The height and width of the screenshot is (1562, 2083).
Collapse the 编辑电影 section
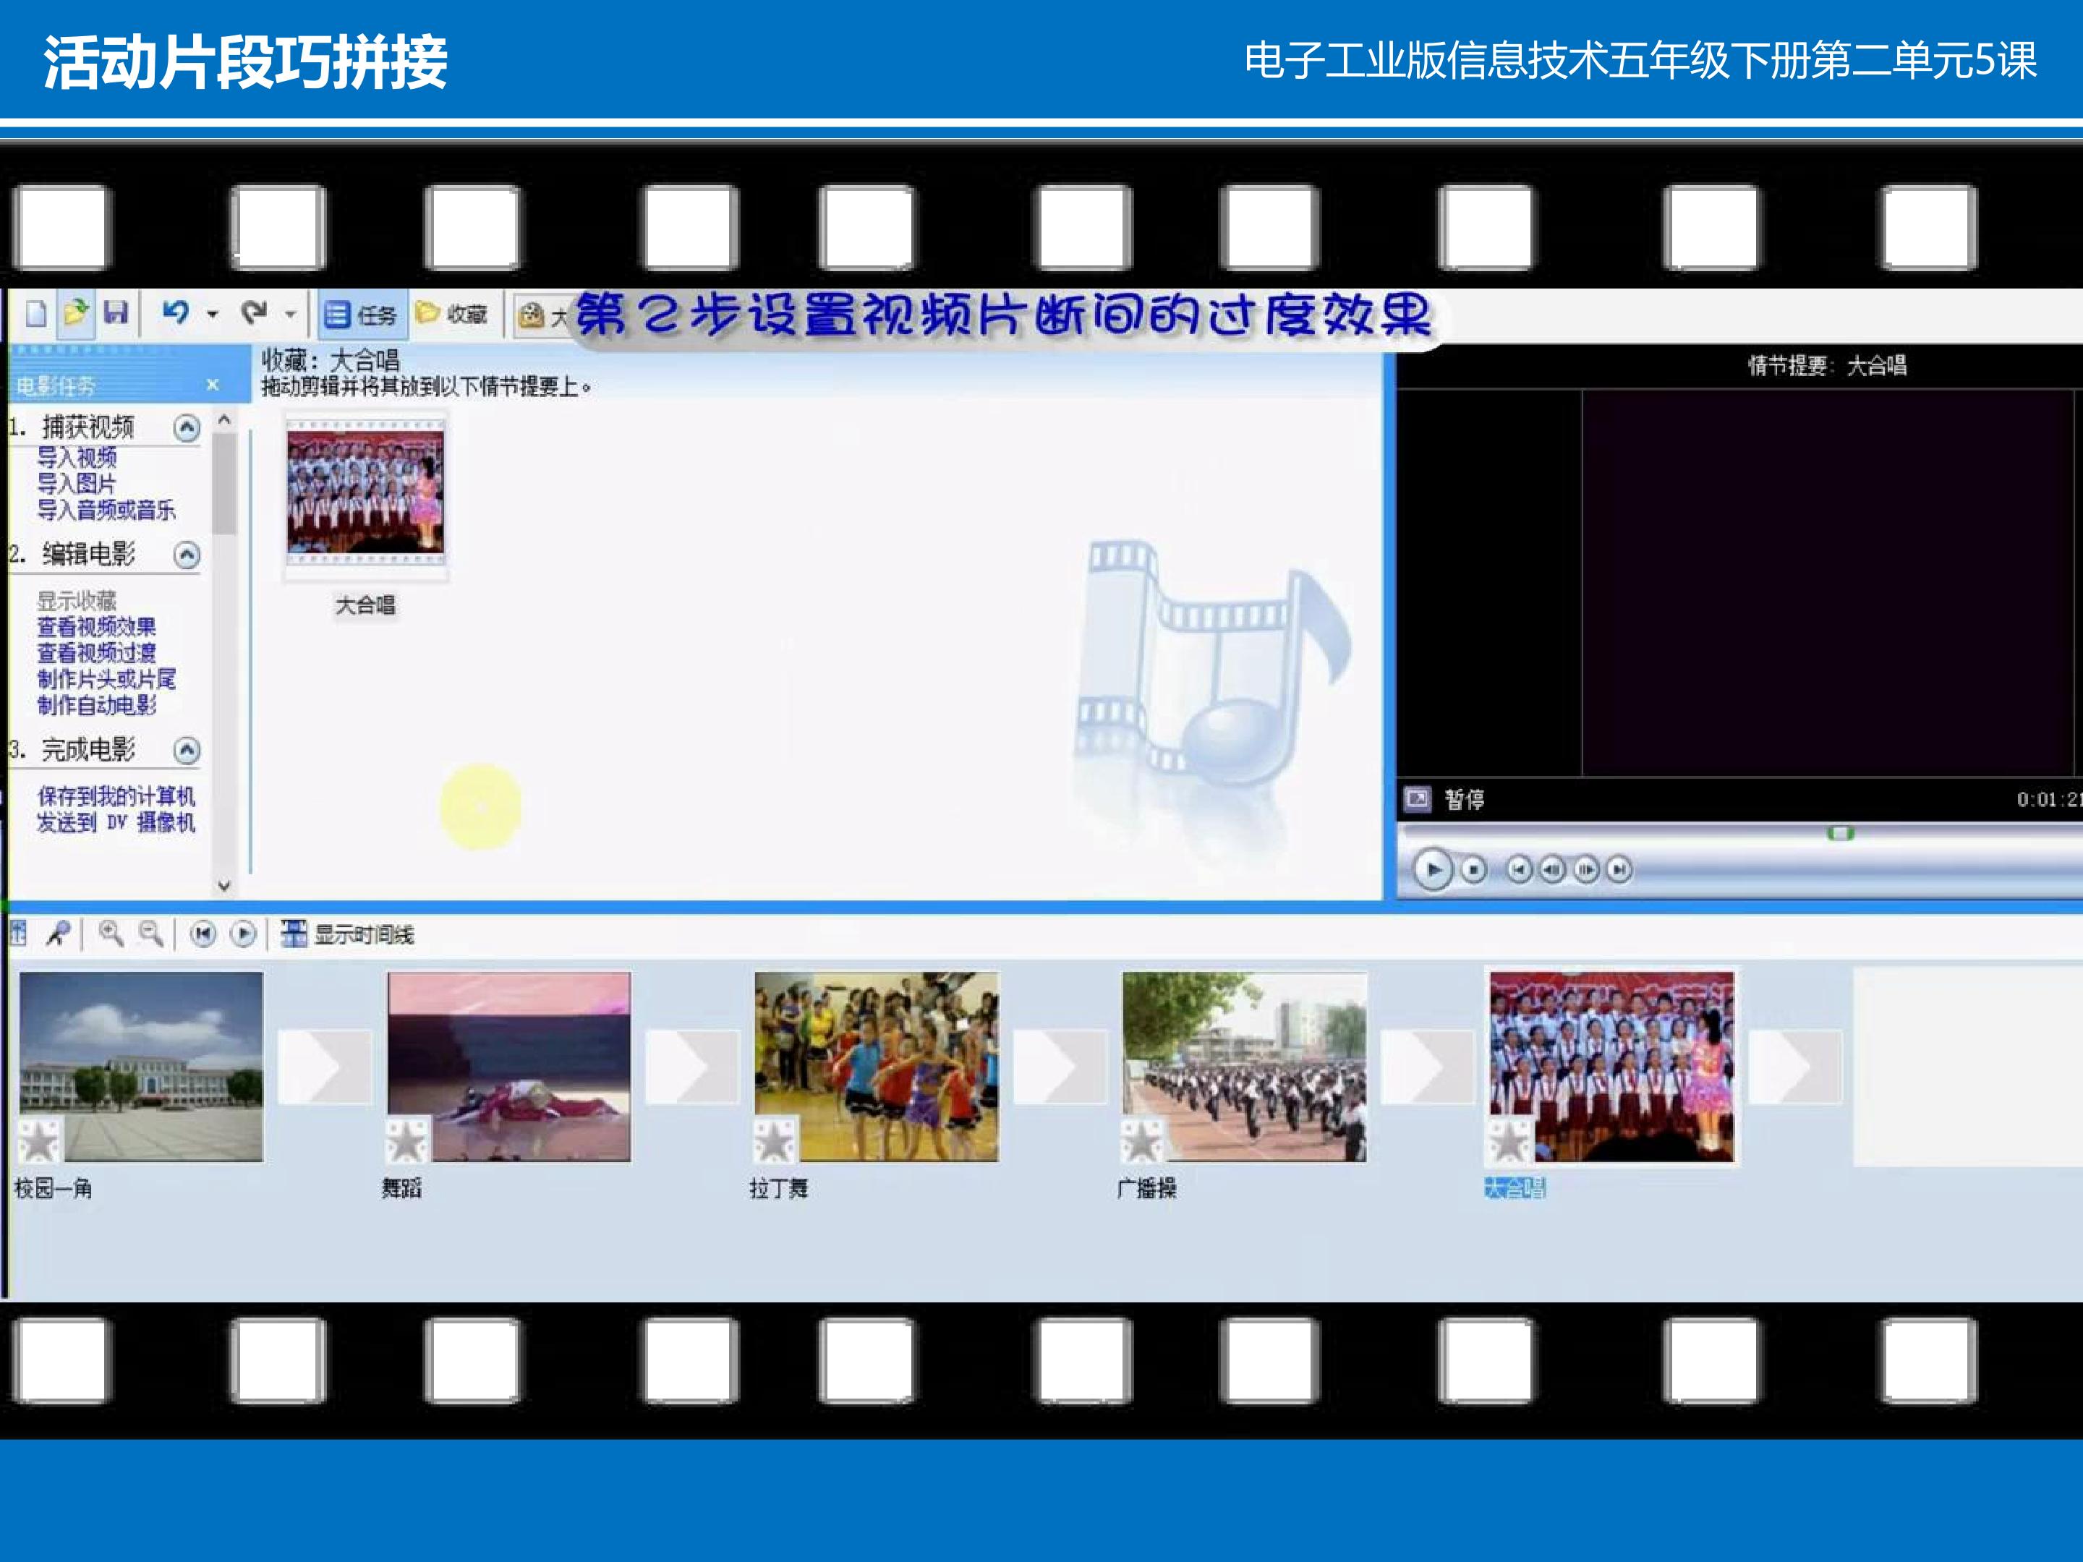(187, 555)
